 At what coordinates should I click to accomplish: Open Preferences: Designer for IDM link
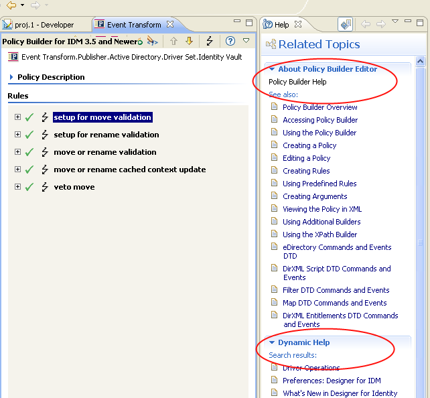pos(332,381)
